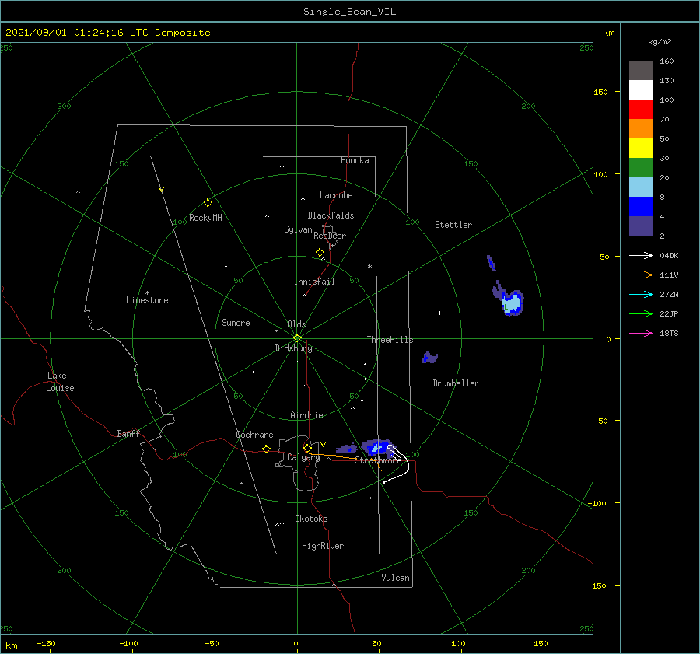The height and width of the screenshot is (654, 700).
Task: Click the green 22JP track arrow in legend
Action: click(641, 314)
